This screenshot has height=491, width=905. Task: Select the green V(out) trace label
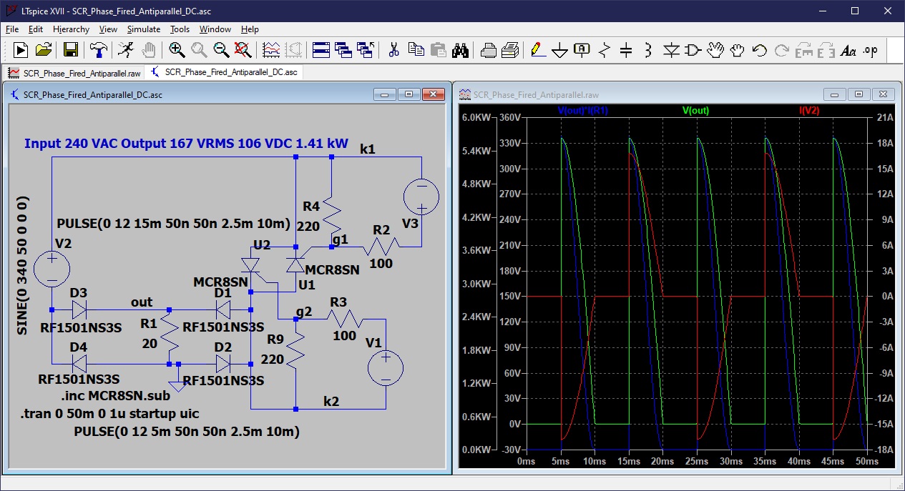695,109
